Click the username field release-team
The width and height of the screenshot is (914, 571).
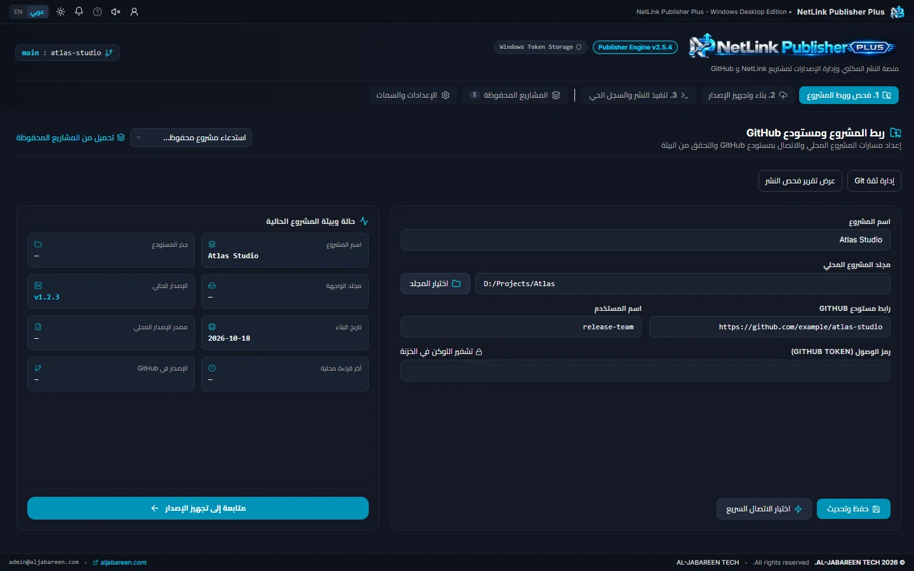tap(521, 327)
